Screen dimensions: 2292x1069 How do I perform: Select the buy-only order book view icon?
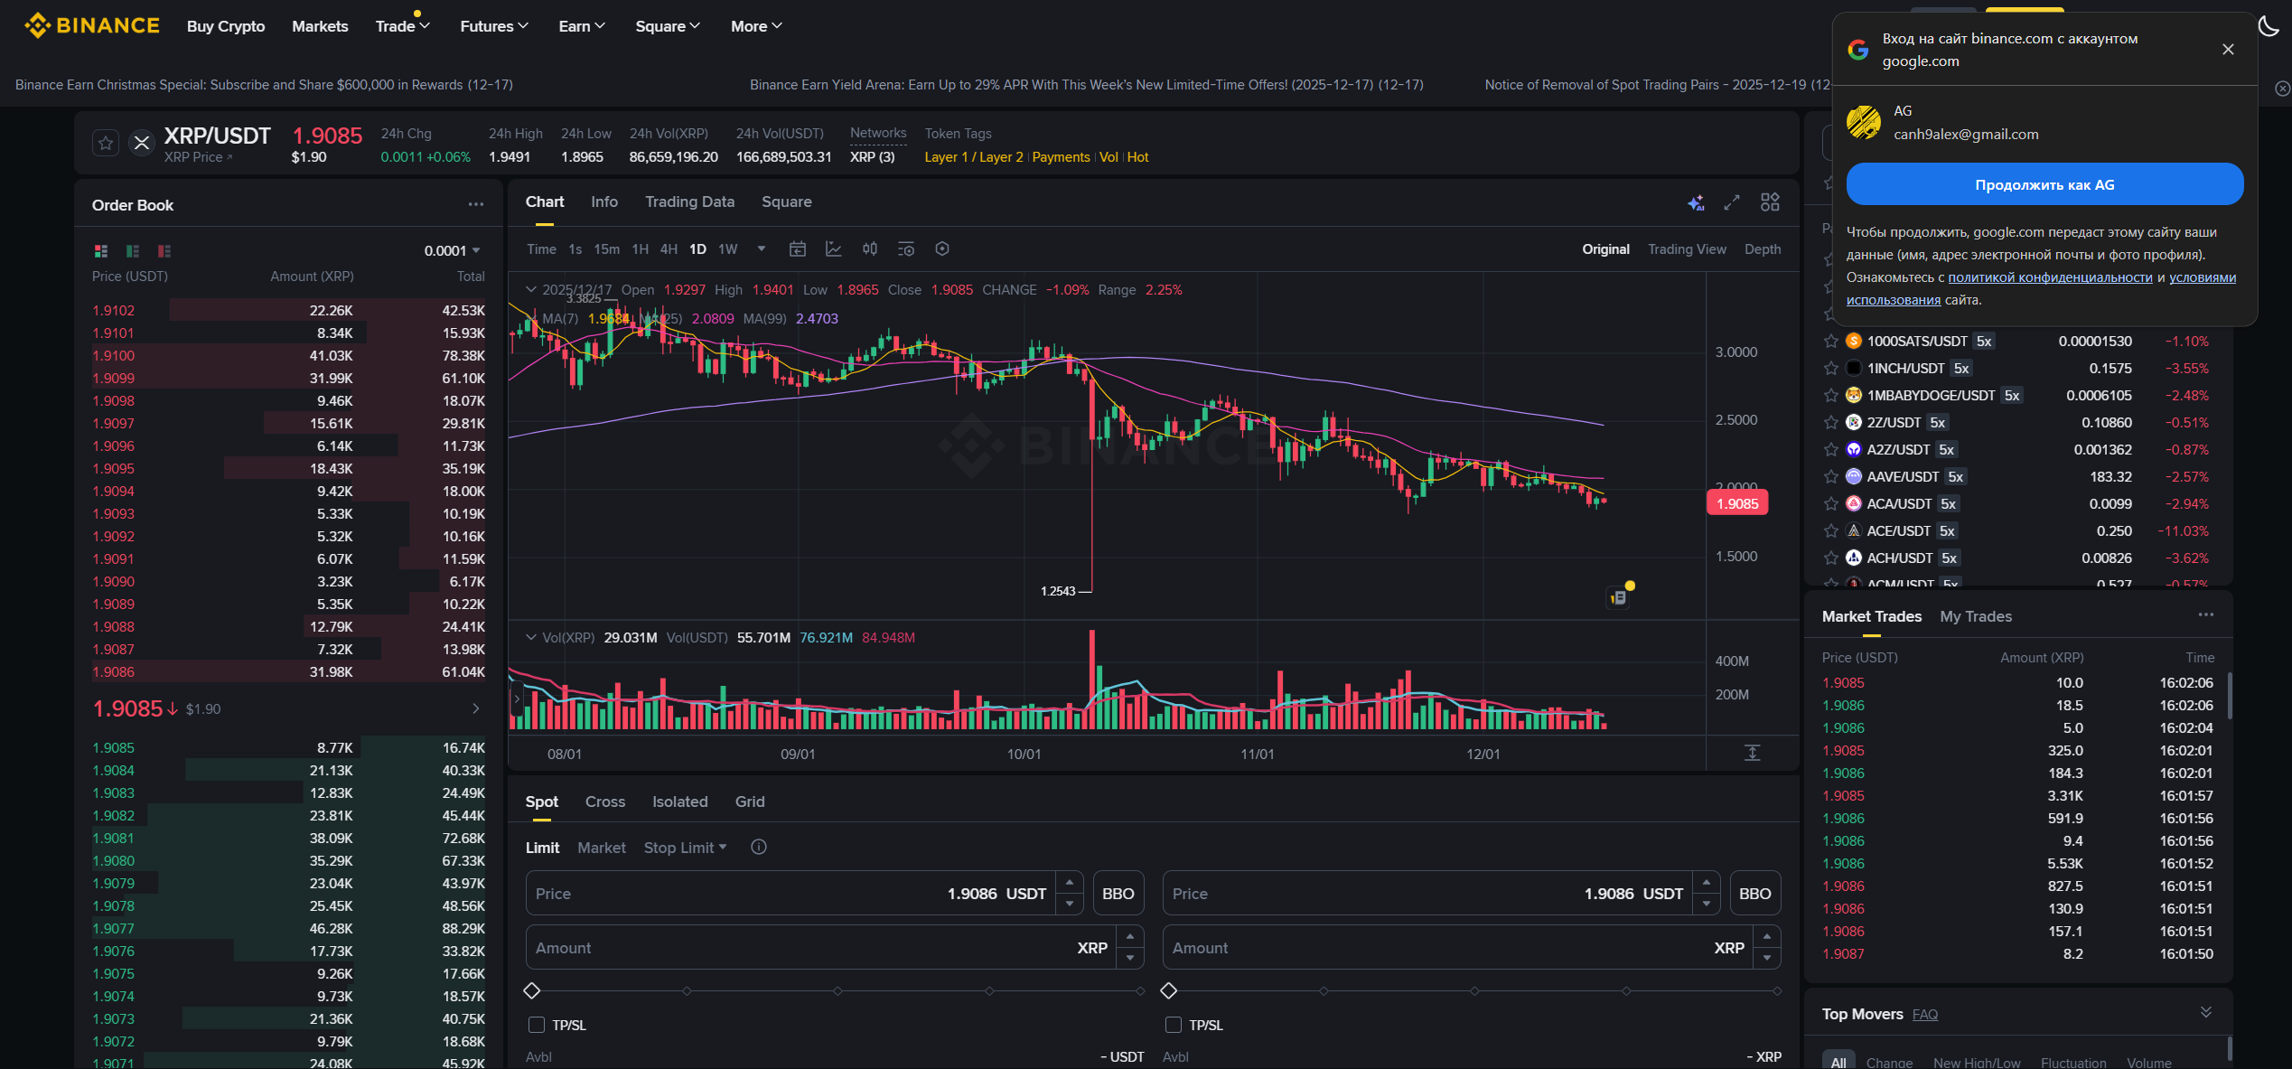(132, 250)
